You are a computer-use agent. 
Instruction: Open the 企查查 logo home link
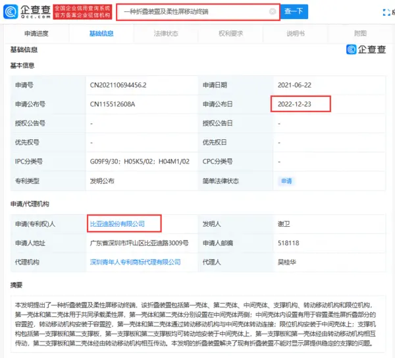27,12
